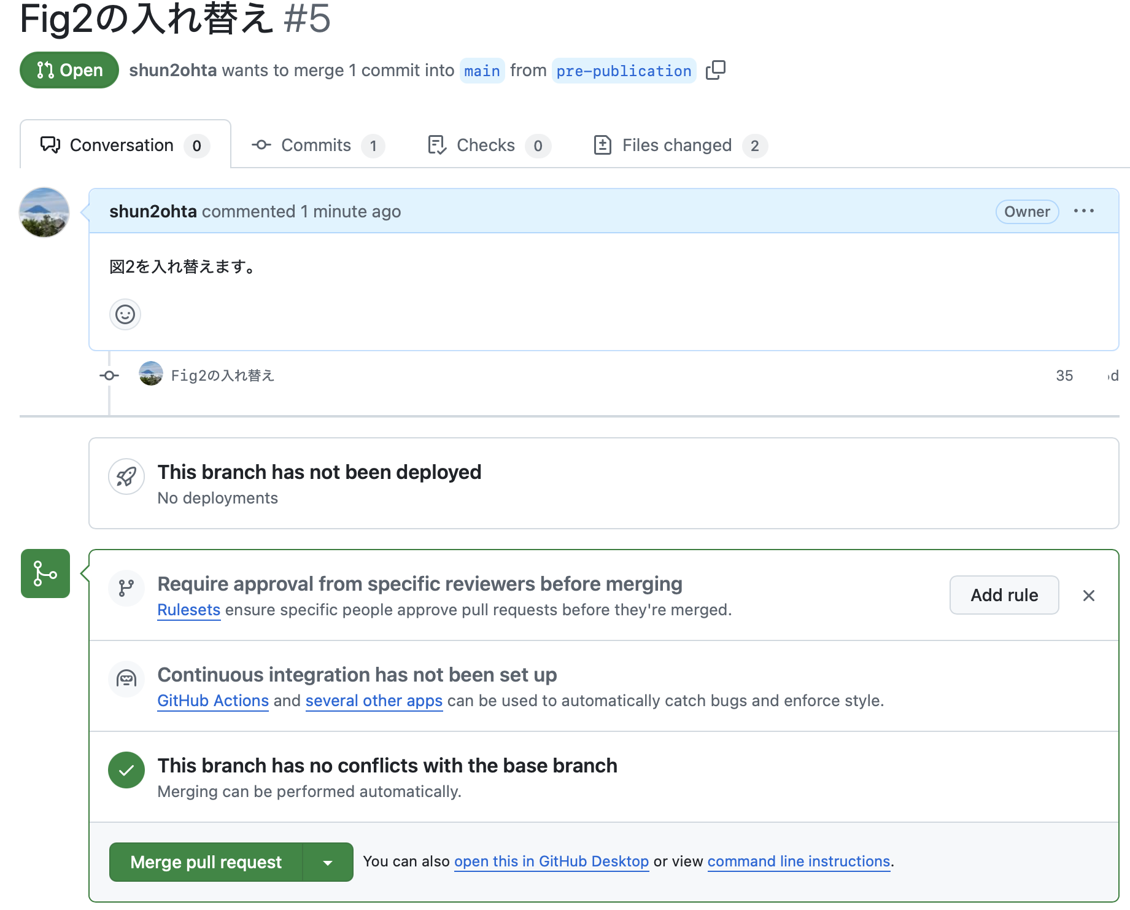Click the comment text 図2を入れ替えます。

click(183, 266)
